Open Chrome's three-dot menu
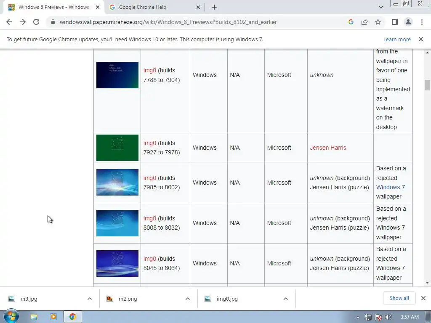This screenshot has width=431, height=323. click(422, 22)
